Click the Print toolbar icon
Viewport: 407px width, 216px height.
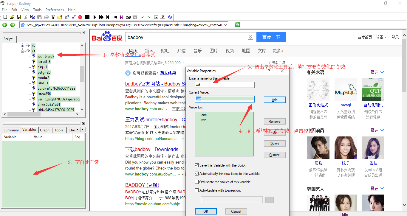coord(46,17)
